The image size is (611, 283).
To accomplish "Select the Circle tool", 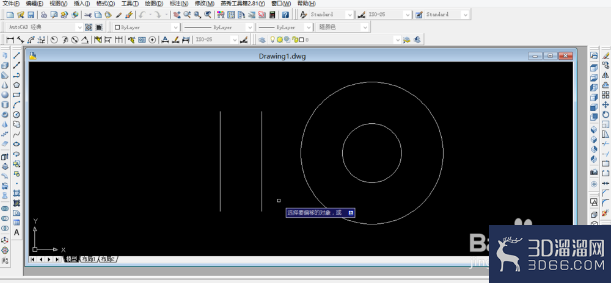I will [x=16, y=114].
